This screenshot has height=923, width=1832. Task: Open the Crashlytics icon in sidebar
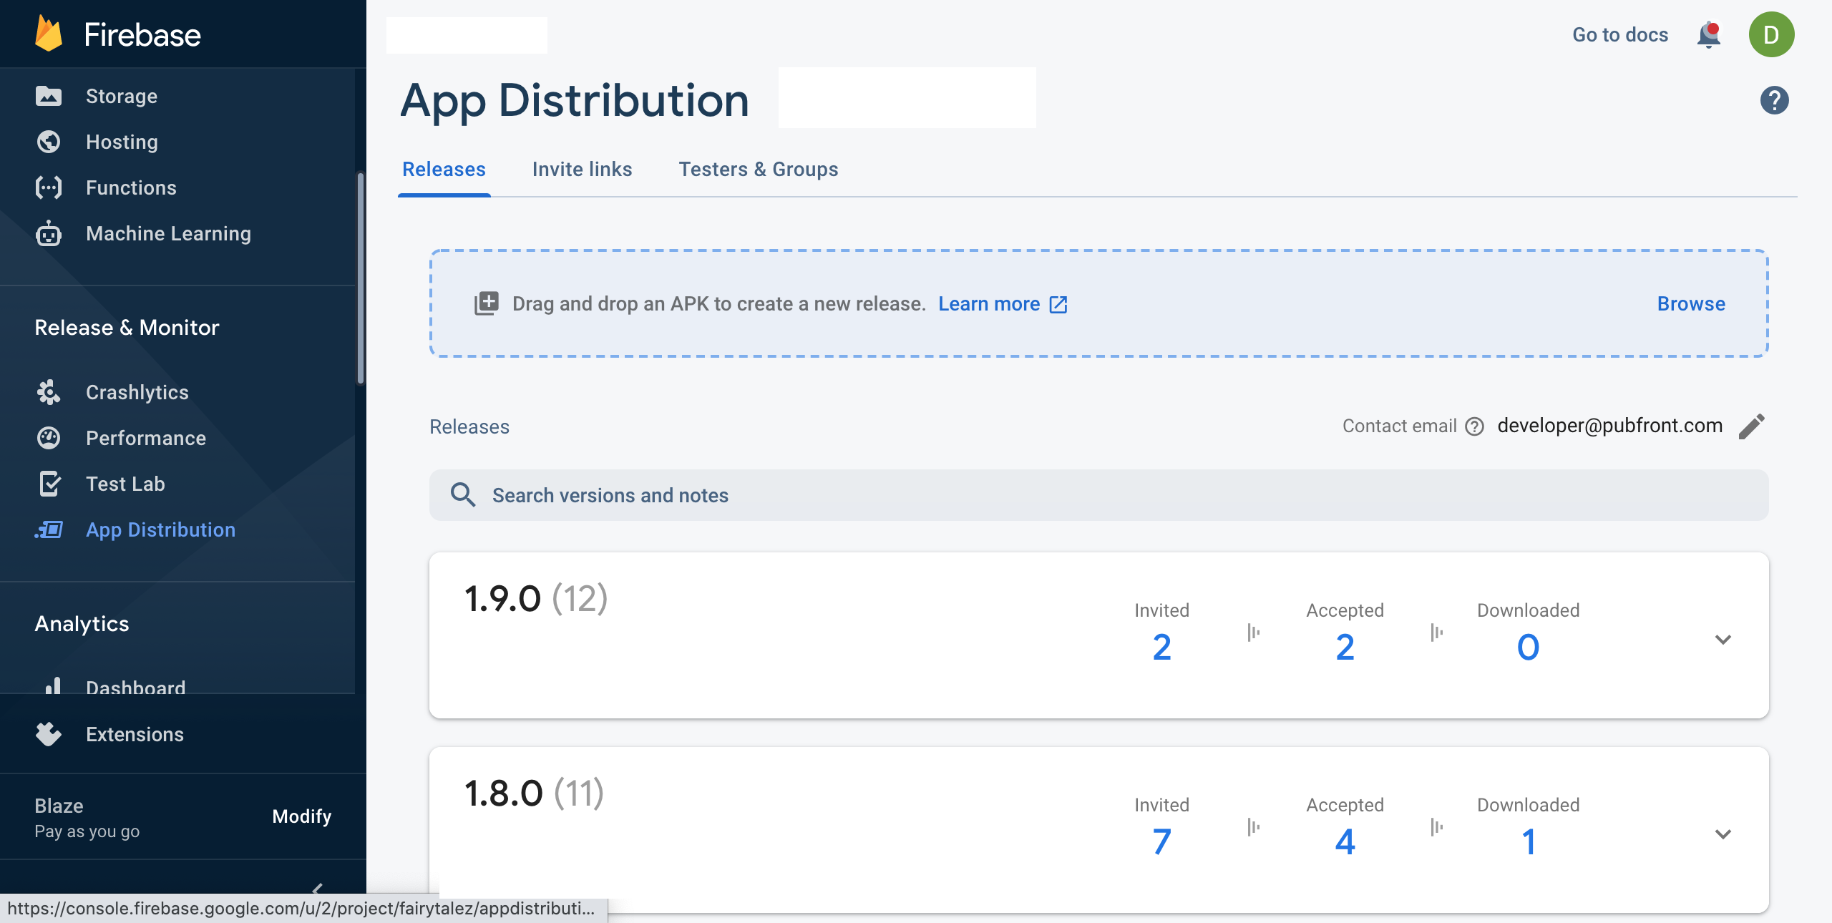click(x=49, y=392)
